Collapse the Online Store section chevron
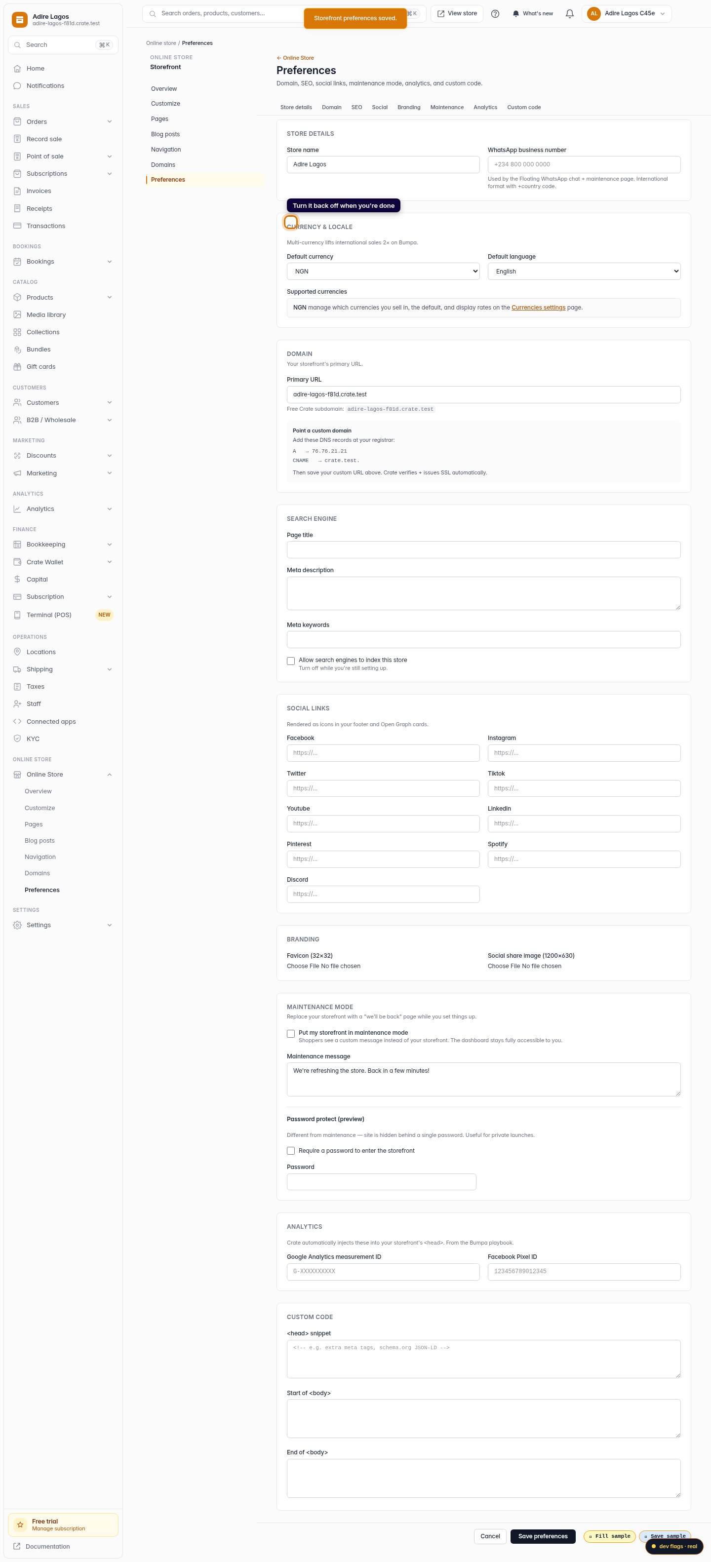Viewport: 711px width, 1562px height. 110,774
